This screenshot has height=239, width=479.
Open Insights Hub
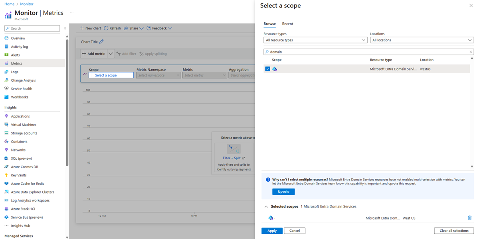coord(20,226)
